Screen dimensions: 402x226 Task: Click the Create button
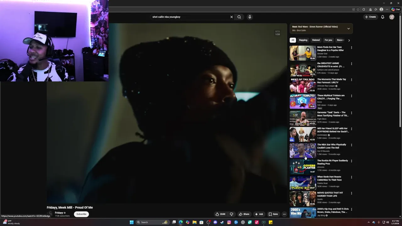point(370,17)
